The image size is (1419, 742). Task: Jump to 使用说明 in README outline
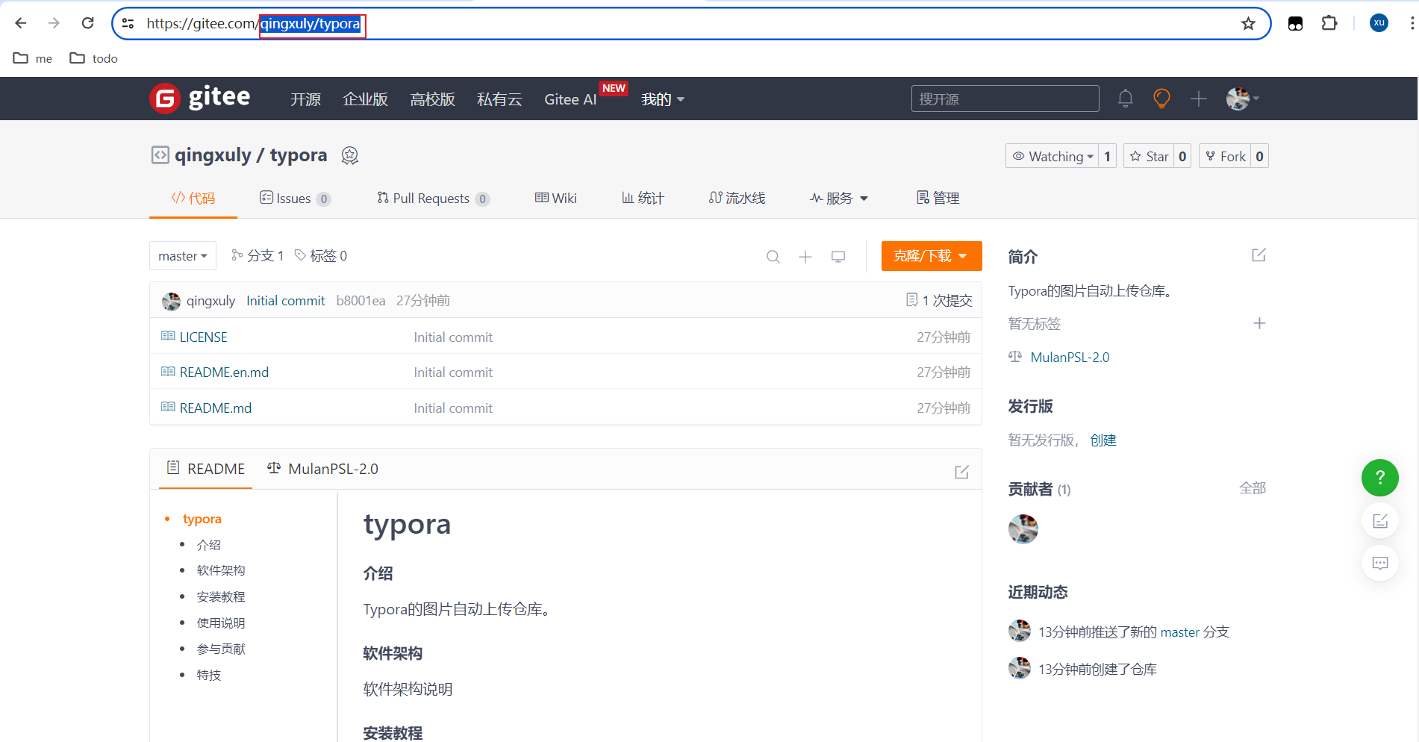tap(221, 623)
